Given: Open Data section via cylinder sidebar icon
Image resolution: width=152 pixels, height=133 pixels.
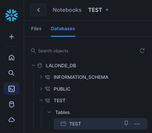Looking at the screenshot, I should coord(12,104).
